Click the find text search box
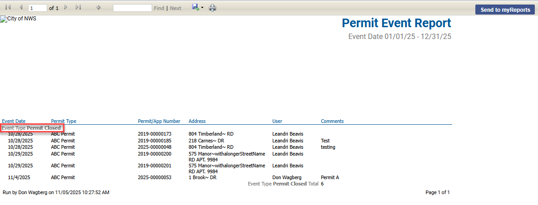The width and height of the screenshot is (538, 205). pos(132,8)
